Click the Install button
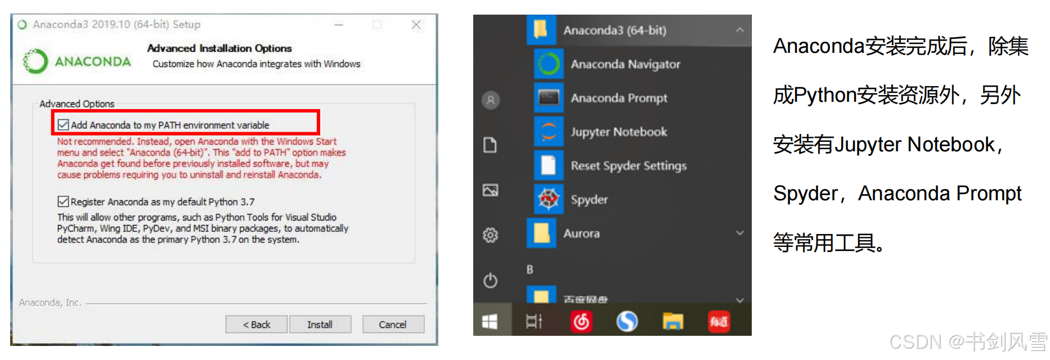The width and height of the screenshot is (1050, 360). pyautogui.click(x=320, y=325)
